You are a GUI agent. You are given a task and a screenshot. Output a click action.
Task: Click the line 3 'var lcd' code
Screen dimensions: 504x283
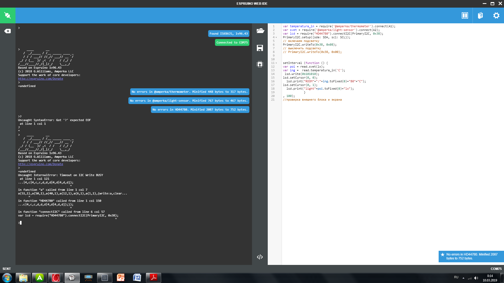coord(333,34)
